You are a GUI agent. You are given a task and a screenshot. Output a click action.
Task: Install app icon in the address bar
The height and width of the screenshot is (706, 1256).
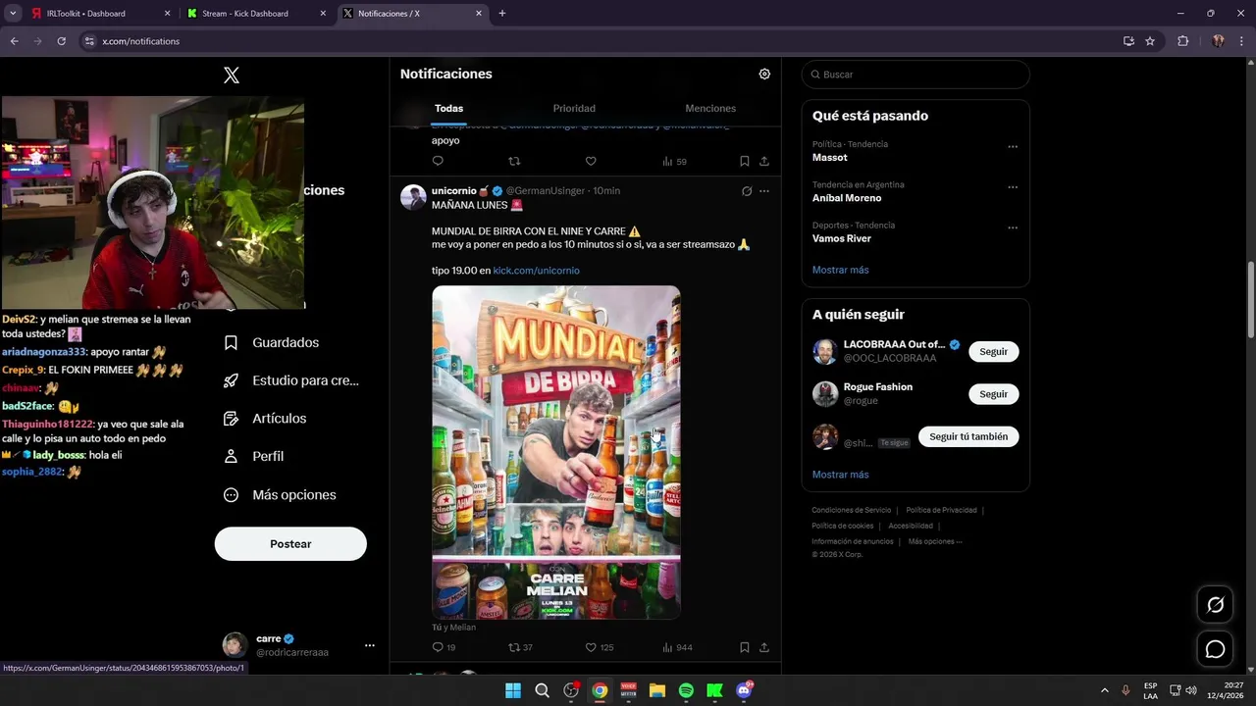[x=1128, y=41]
